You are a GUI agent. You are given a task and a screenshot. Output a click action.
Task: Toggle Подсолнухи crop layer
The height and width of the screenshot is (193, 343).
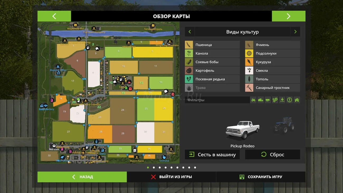[273, 53]
